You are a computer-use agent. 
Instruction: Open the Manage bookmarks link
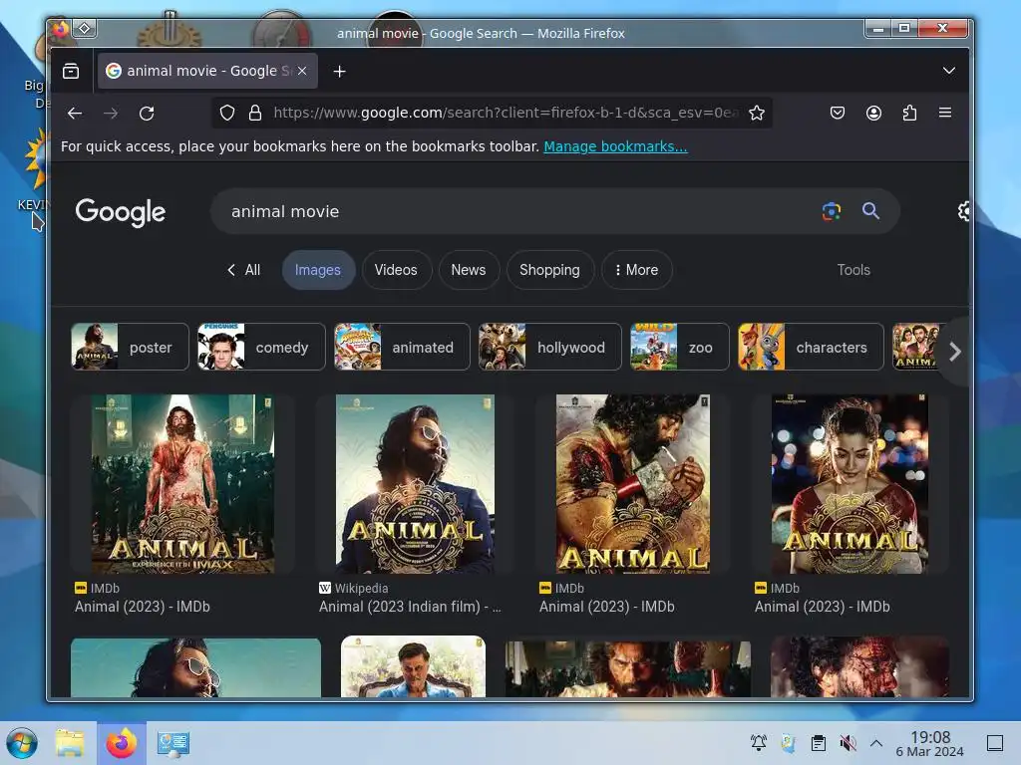(615, 146)
